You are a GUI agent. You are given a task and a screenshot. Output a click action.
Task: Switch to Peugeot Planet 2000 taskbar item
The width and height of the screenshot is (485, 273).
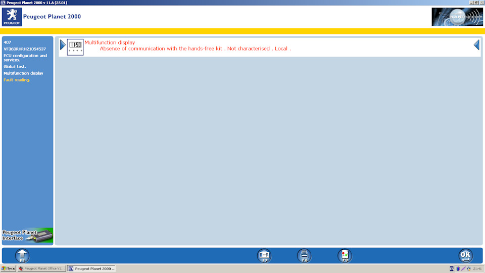coord(91,268)
